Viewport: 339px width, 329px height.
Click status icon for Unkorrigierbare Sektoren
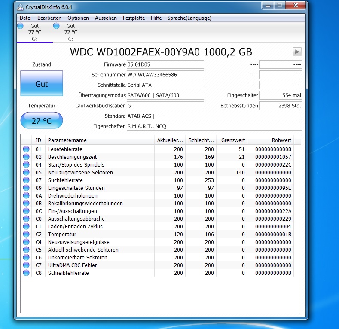[26, 257]
